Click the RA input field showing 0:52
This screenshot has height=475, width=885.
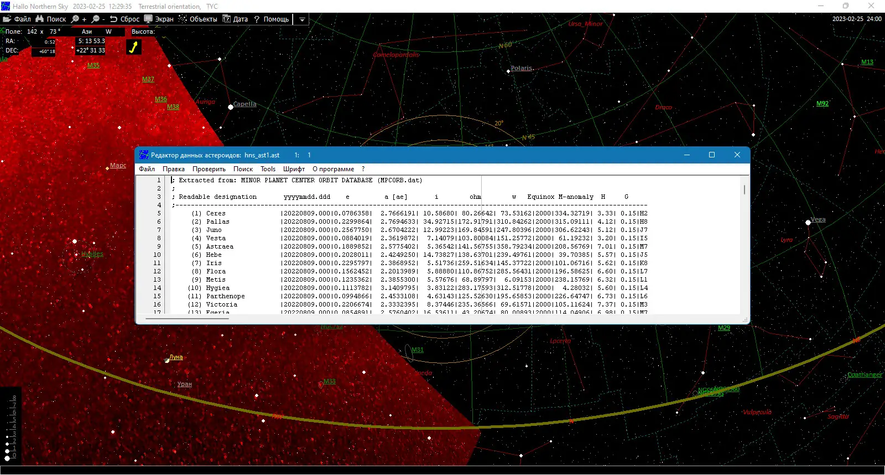[44, 41]
